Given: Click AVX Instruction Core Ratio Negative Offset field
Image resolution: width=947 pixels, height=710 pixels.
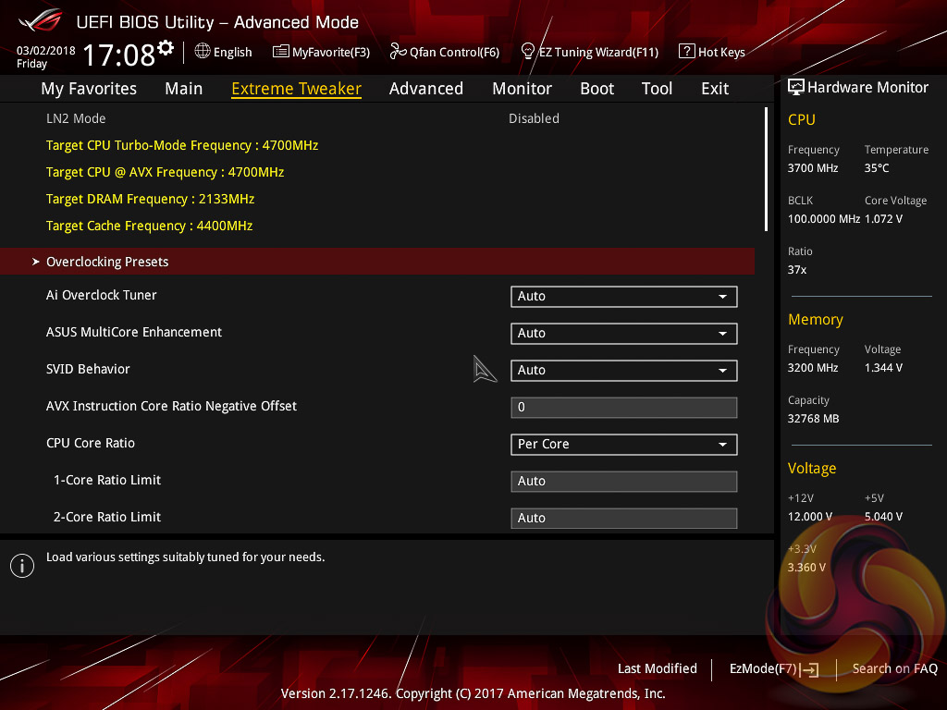Looking at the screenshot, I should point(624,408).
